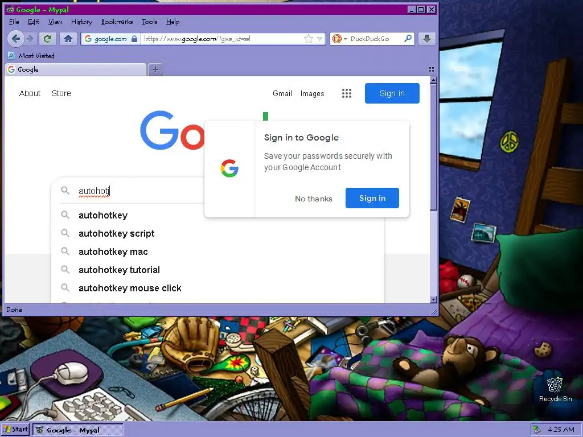
Task: Open a new tab with the plus button
Action: (x=155, y=69)
